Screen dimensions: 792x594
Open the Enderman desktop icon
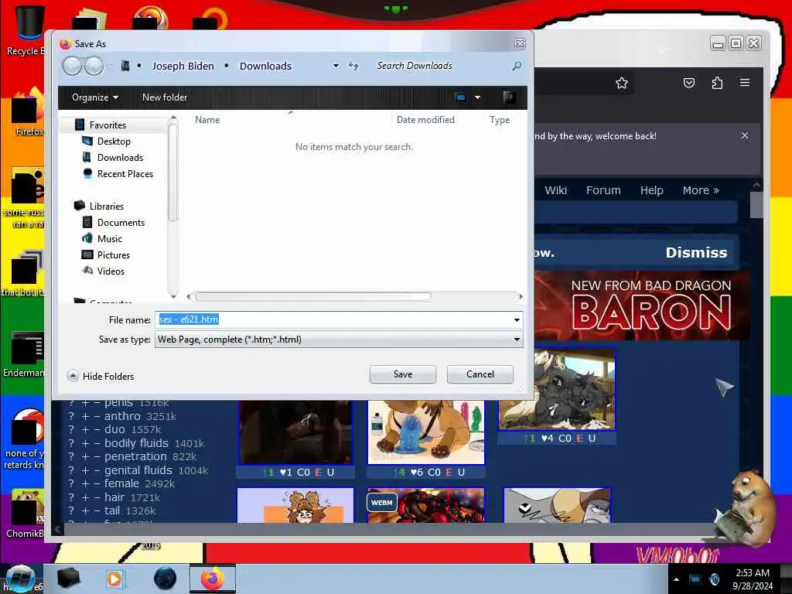(x=24, y=353)
